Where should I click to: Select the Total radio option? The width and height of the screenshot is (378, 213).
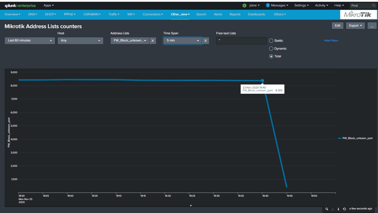[x=271, y=56]
